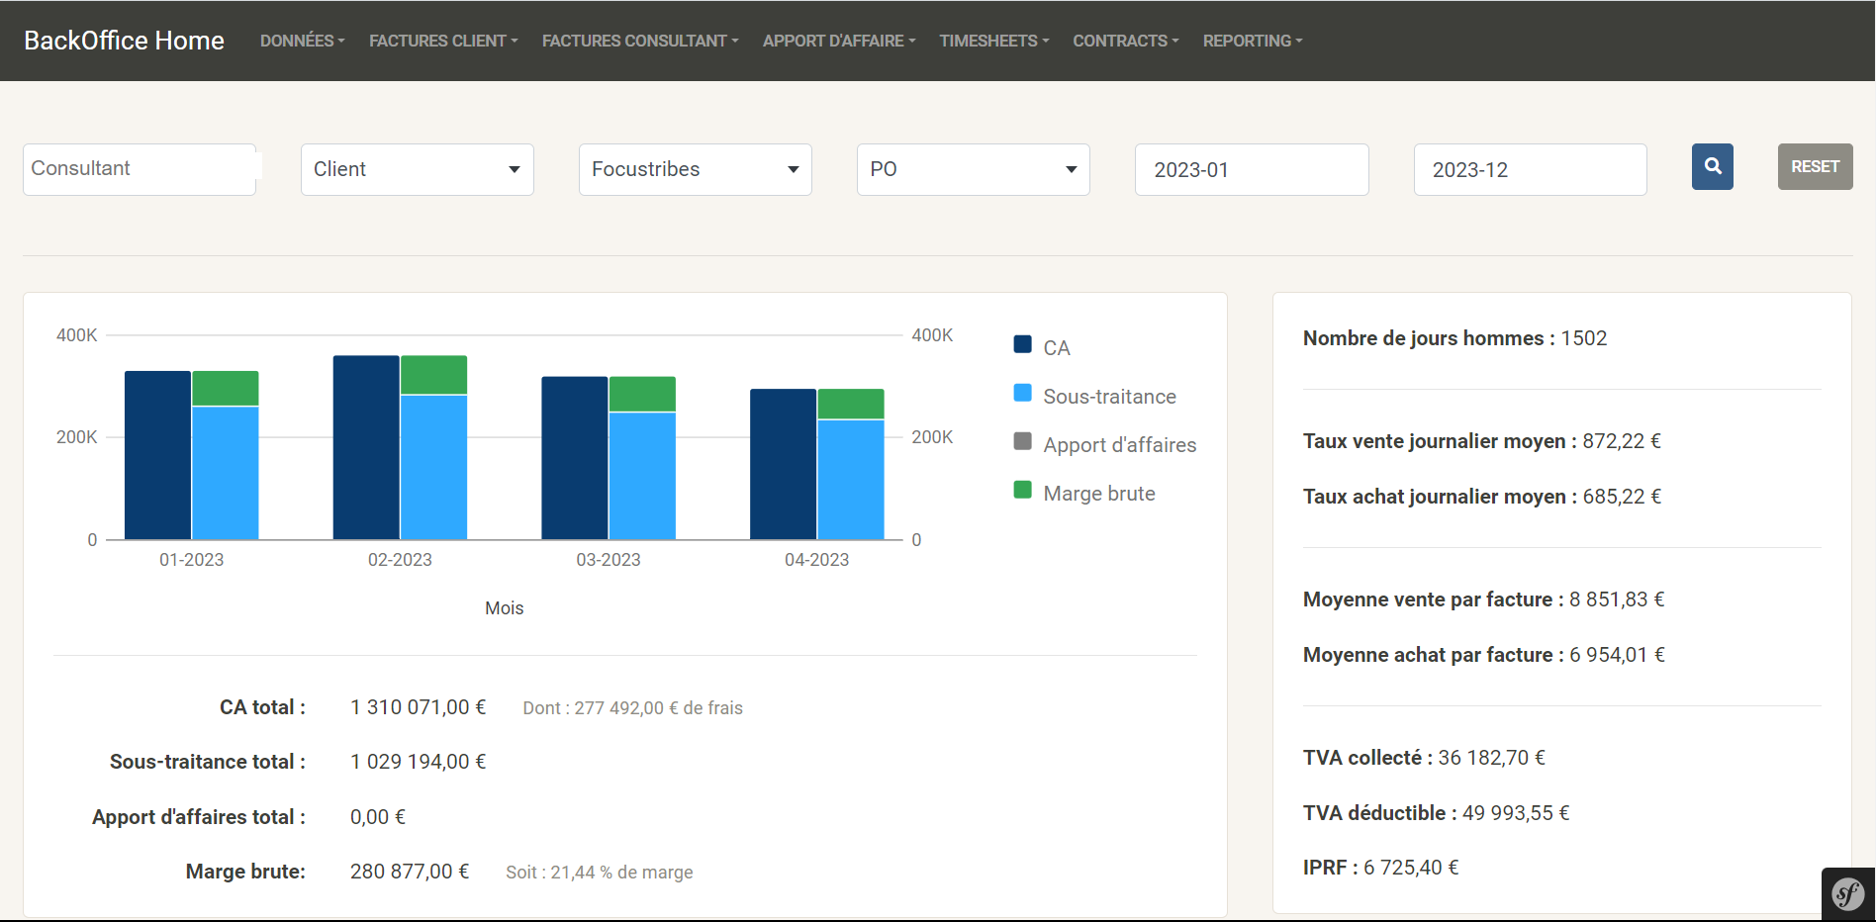Open the DONNÉES menu
The image size is (1876, 922).
pos(303,41)
